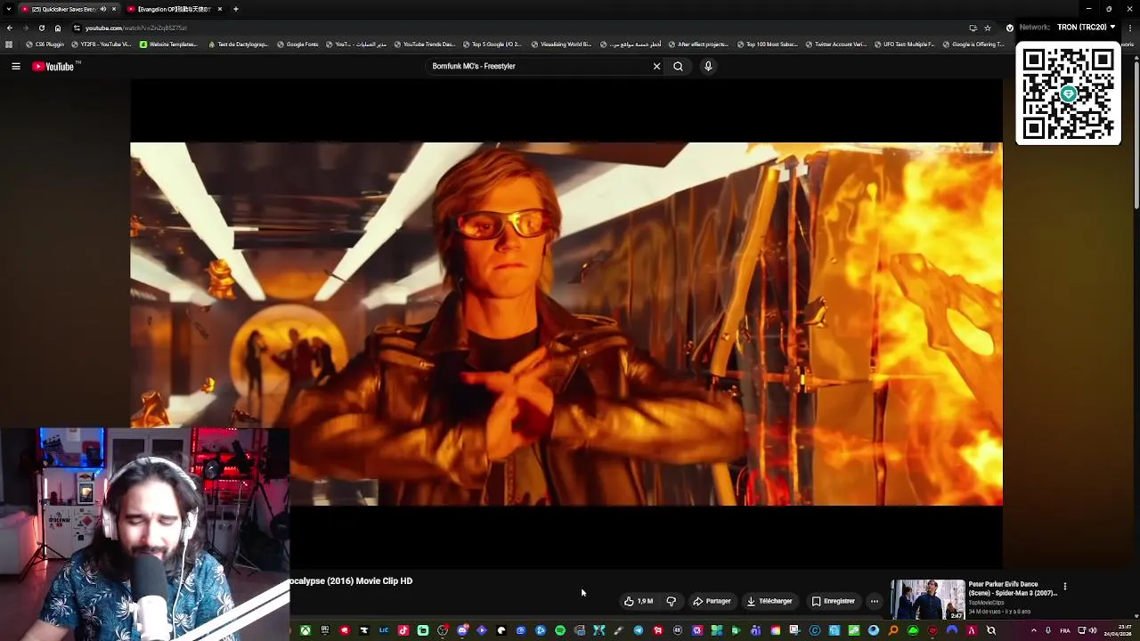1140x641 pixels.
Task: Switch to the Evangelion OP tab
Action: pyautogui.click(x=175, y=9)
